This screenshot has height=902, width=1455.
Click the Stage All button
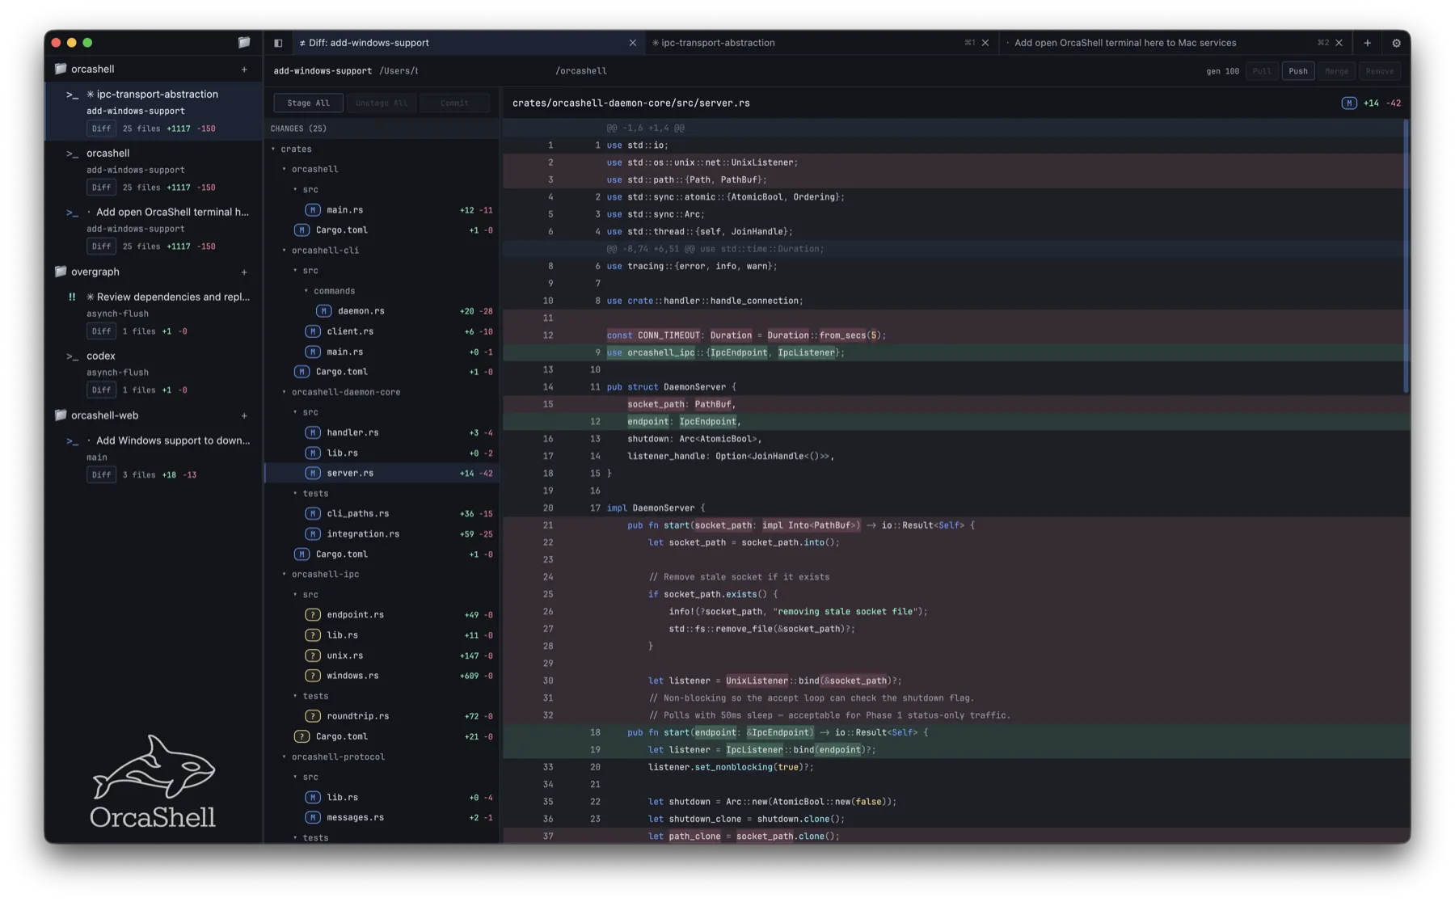[308, 103]
